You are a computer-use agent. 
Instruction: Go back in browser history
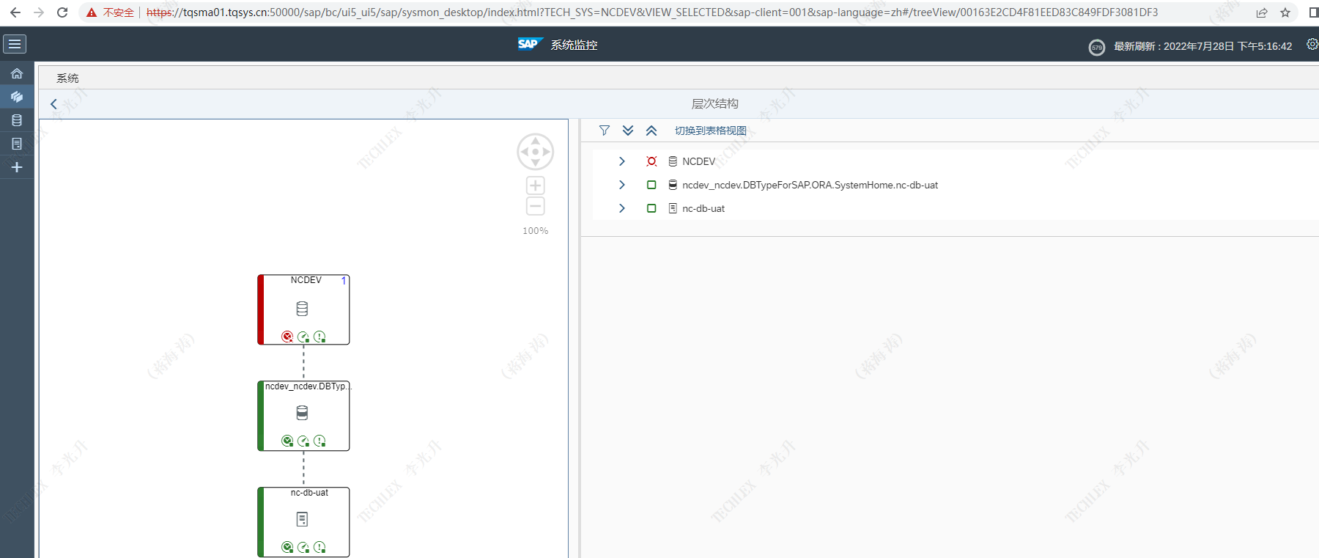tap(15, 12)
